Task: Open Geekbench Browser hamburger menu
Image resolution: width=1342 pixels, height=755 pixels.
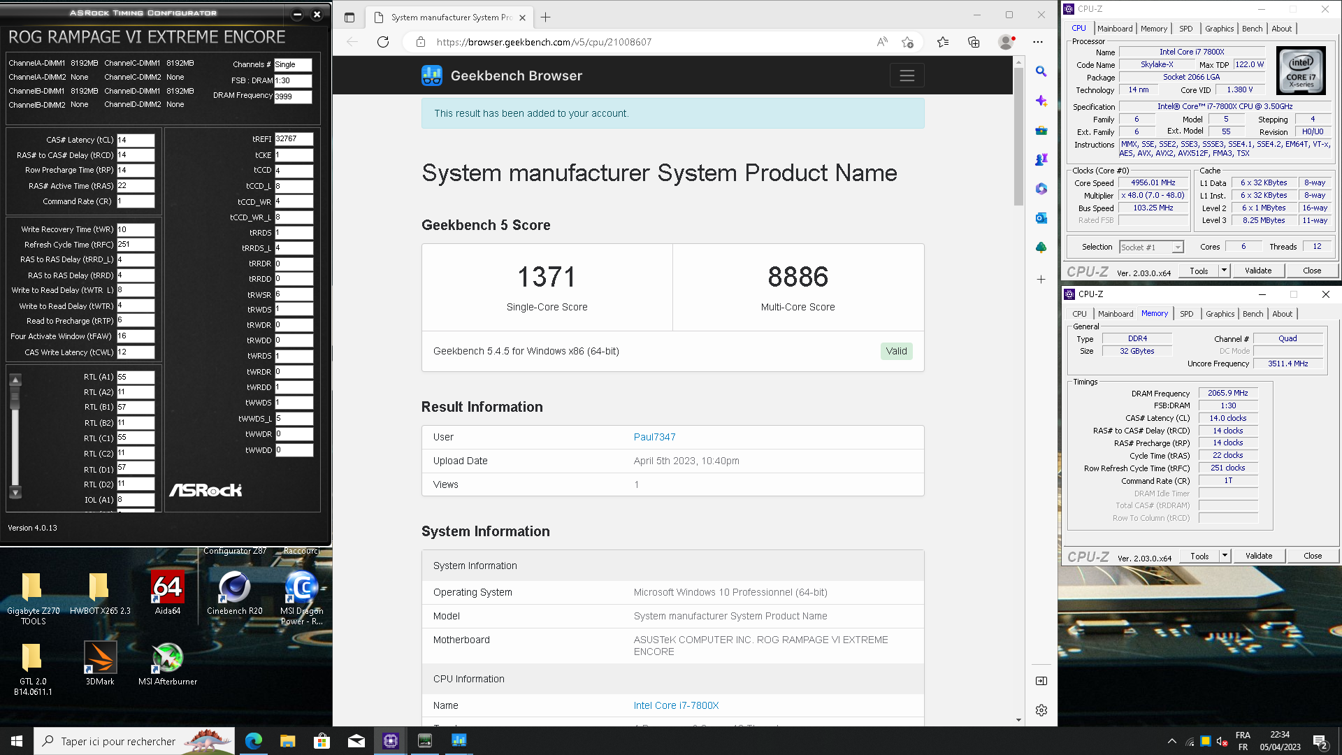Action: click(x=907, y=75)
